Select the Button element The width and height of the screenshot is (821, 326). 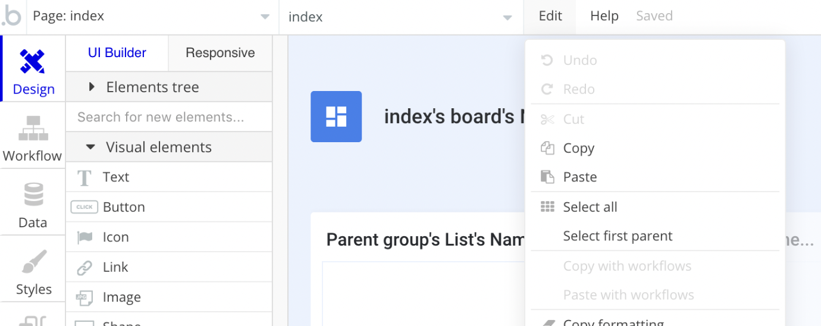[169, 207]
